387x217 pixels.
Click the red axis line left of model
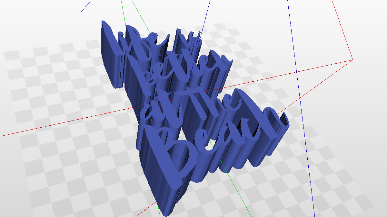[64, 122]
